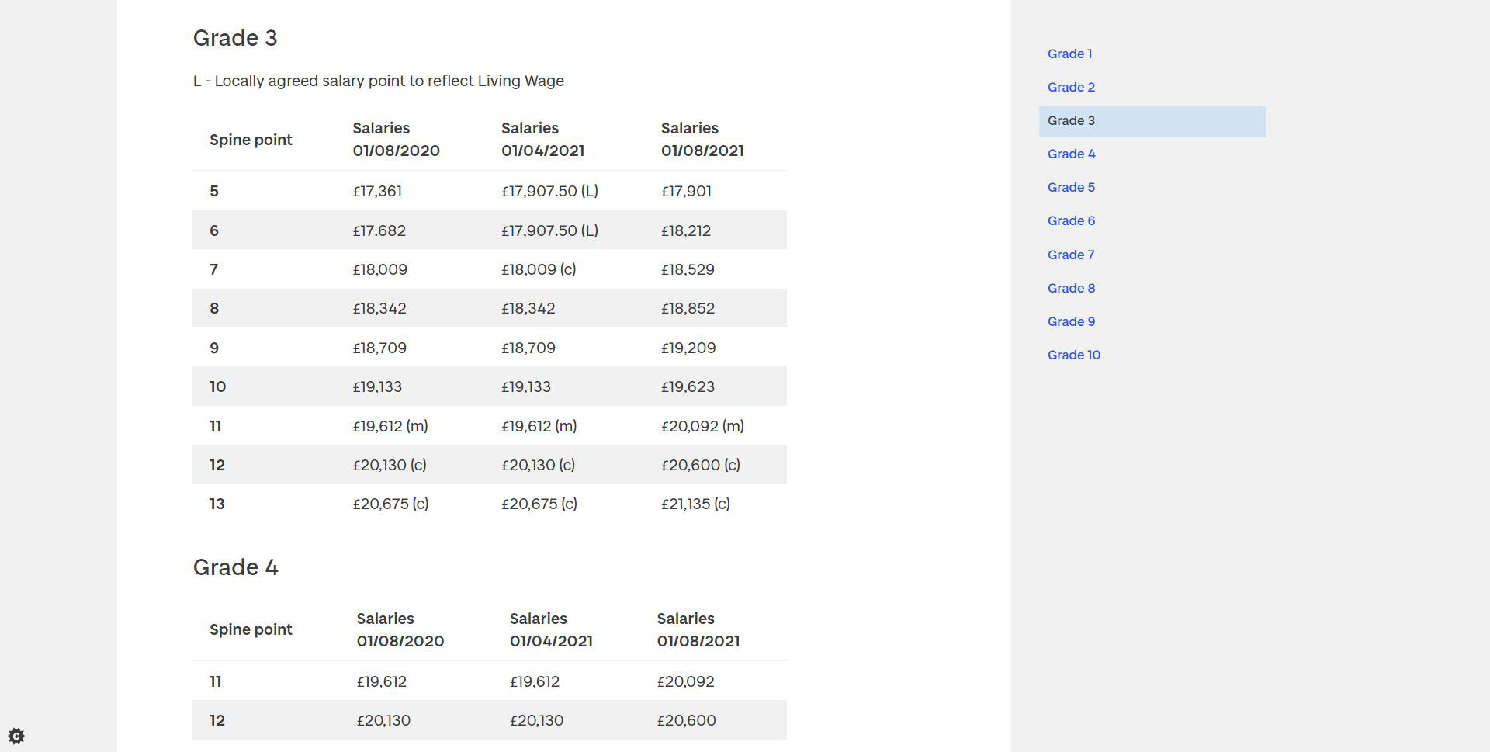Click the Grade 3 section heading
The image size is (1490, 752).
coord(235,38)
